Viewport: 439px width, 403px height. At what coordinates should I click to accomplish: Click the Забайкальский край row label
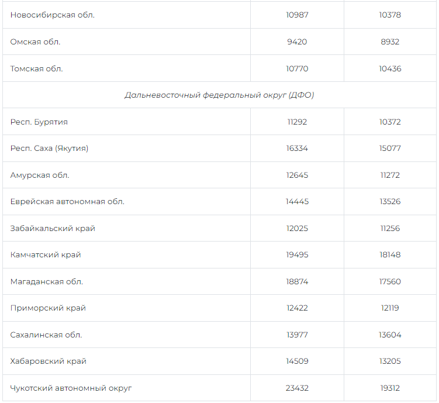[x=53, y=229]
